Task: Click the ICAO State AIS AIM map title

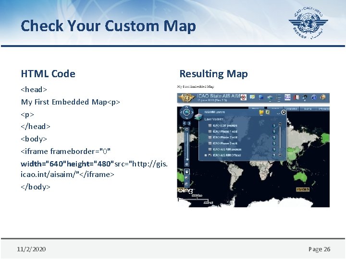Action: coord(218,96)
